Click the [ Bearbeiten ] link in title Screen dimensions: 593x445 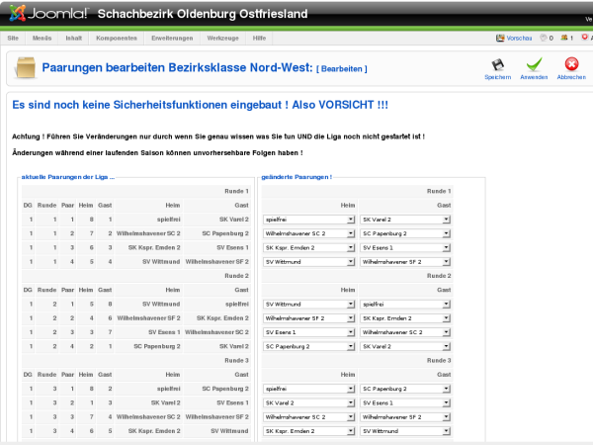pos(342,68)
